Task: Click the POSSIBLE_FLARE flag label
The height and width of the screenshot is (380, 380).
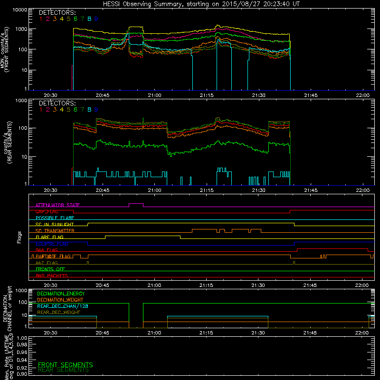Action: [x=55, y=218]
